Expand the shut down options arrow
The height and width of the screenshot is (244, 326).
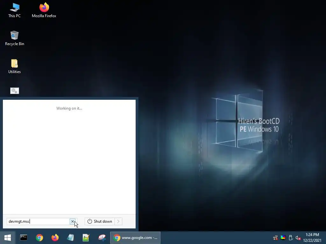coord(118,221)
